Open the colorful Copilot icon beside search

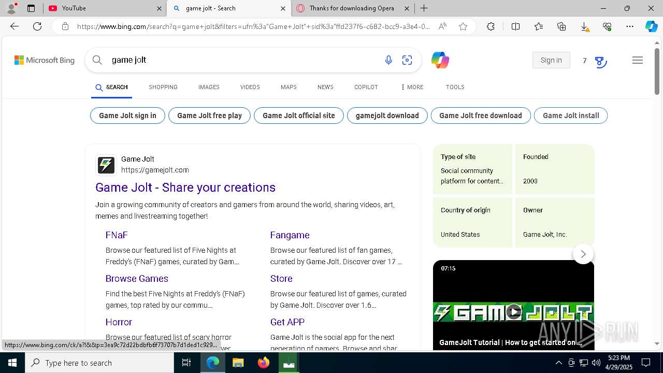(440, 60)
